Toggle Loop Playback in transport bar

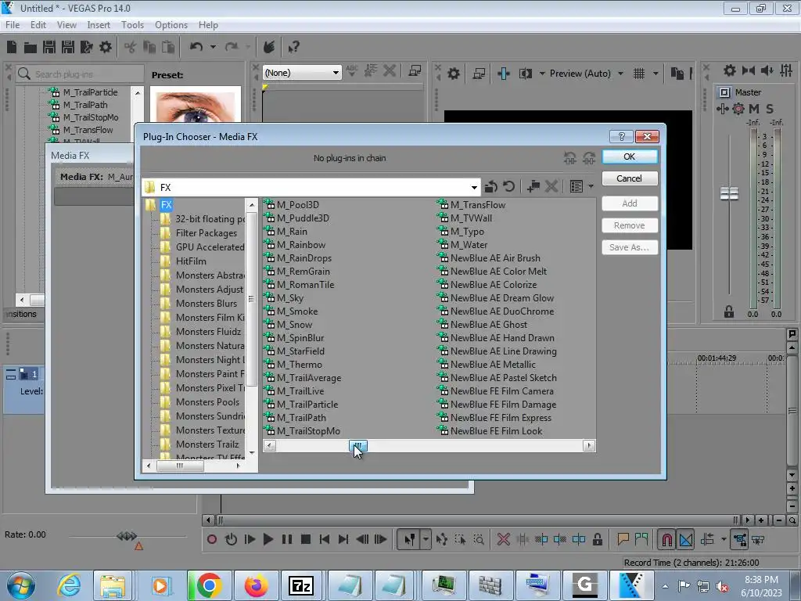(x=231, y=539)
